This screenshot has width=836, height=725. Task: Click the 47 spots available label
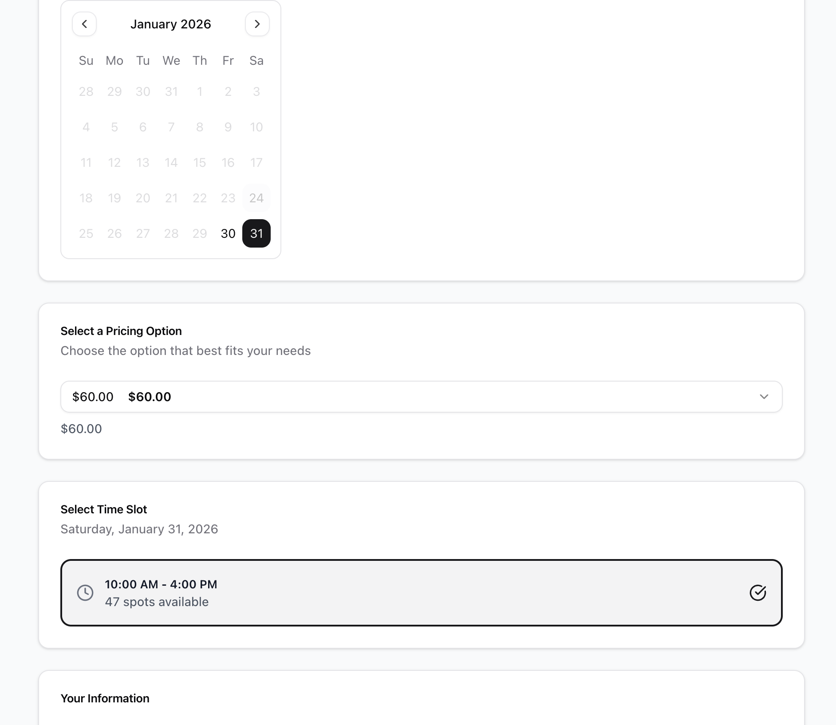tap(156, 602)
